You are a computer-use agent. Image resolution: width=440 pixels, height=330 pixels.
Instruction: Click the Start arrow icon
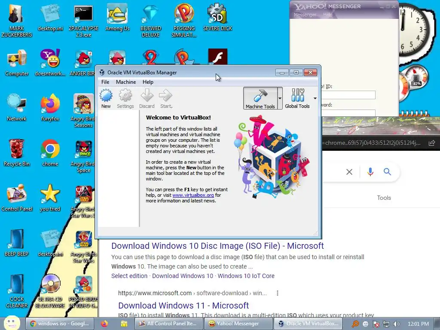(x=166, y=98)
